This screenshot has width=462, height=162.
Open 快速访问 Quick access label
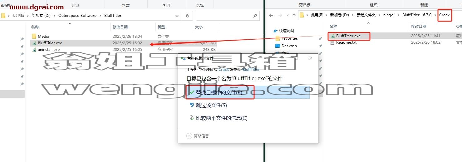pos(287,31)
